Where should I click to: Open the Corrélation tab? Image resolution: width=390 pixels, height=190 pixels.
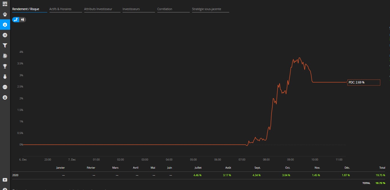click(165, 9)
